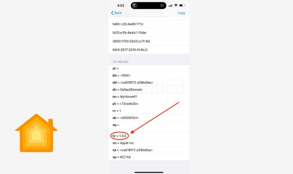Tap the Back text link
293x174 pixels.
click(x=118, y=13)
